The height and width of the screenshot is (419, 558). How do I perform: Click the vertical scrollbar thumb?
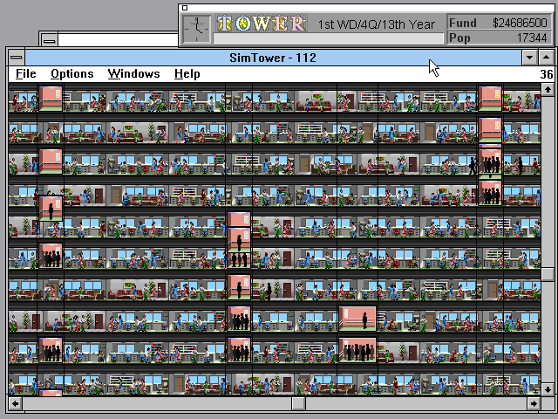point(548,274)
